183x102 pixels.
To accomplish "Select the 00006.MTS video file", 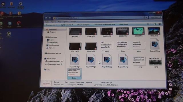I will [91, 31].
